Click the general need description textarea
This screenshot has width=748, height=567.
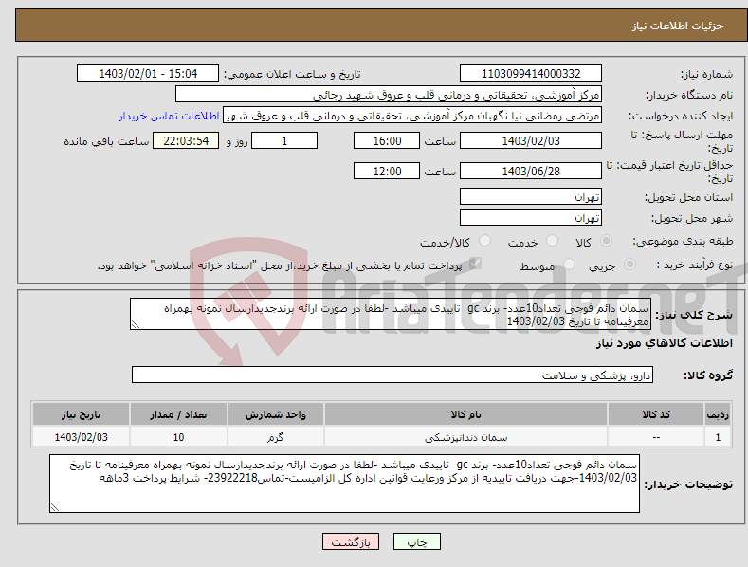(x=391, y=314)
